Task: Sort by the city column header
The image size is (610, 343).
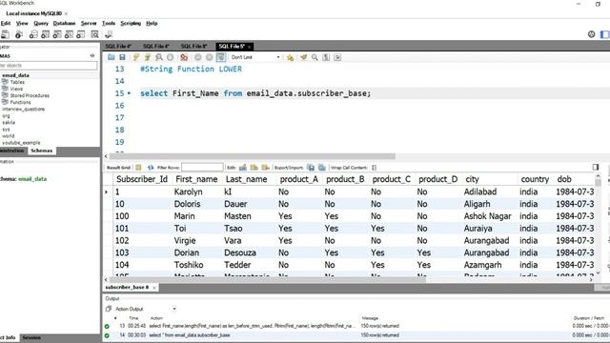Action: coord(472,179)
